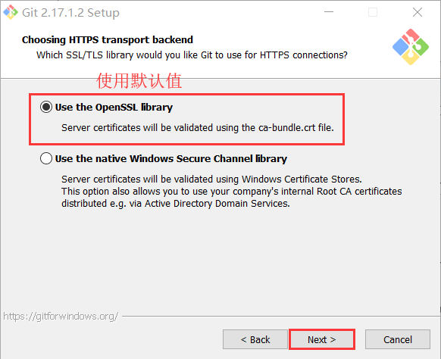Click the 'Choosing HTTPS transport backend' heading
The image size is (441, 359).
pos(108,39)
